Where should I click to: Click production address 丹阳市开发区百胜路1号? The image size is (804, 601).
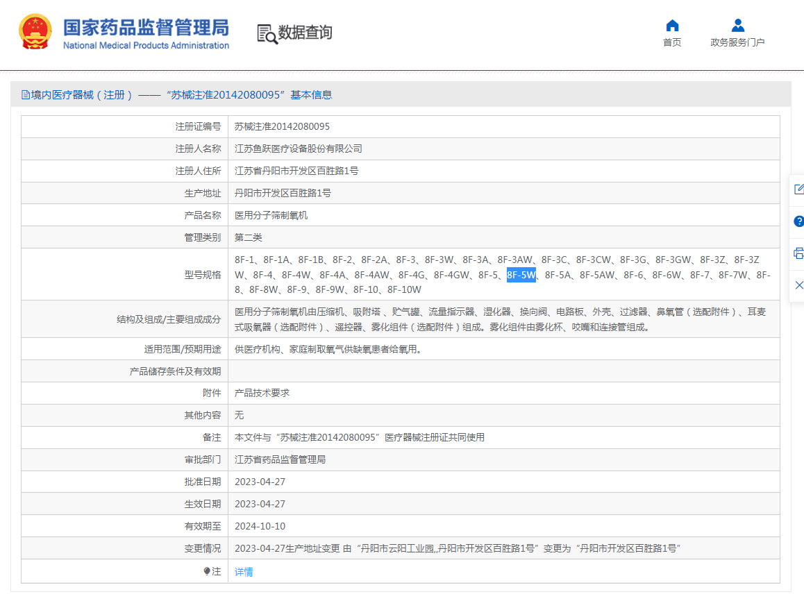[x=283, y=193]
